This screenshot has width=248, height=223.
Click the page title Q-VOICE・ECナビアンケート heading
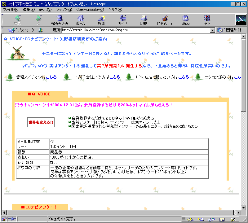55,39
